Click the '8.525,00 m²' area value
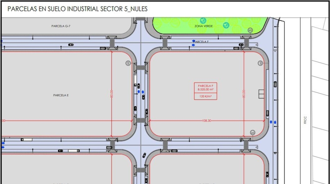The image size is (330, 184). [x=206, y=89]
